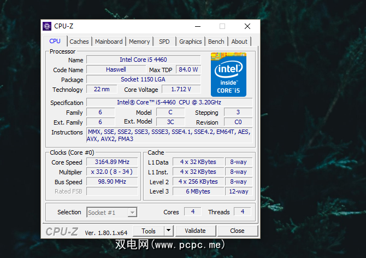The height and width of the screenshot is (258, 366).
Task: Click the Level 3 12-way associativity value
Action: (239, 191)
